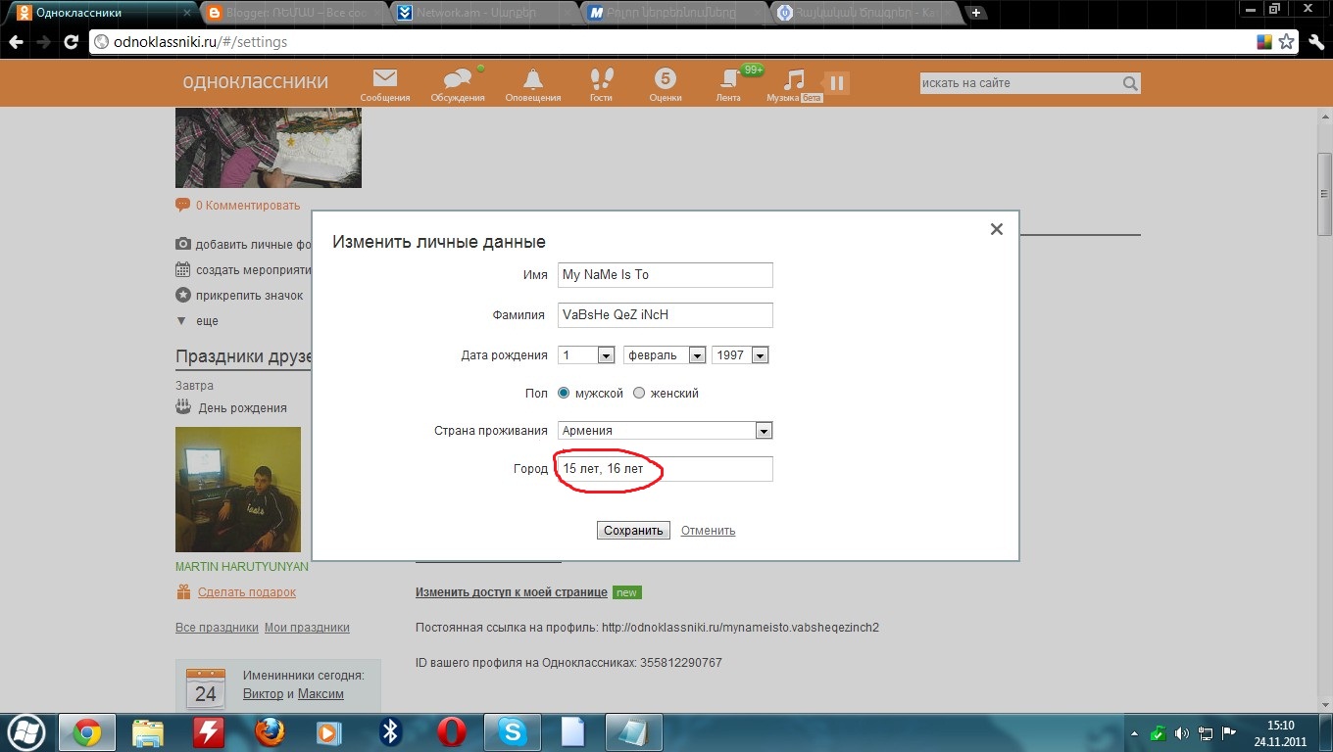Click Martin Harutyunyan's birthday photo
This screenshot has width=1333, height=752.
pos(238,490)
